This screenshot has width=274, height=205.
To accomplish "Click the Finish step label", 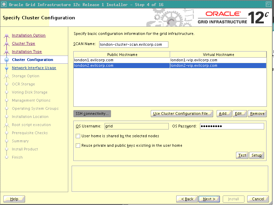I will [x=17, y=157].
